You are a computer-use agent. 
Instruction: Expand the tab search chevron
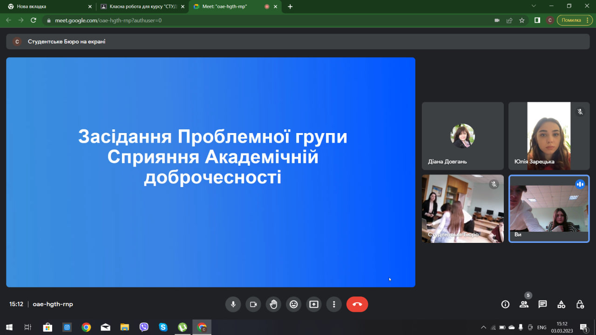point(534,6)
